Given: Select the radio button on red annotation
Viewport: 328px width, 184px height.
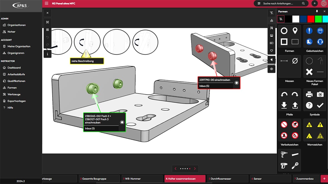Looking at the screenshot, I should pos(237,83).
